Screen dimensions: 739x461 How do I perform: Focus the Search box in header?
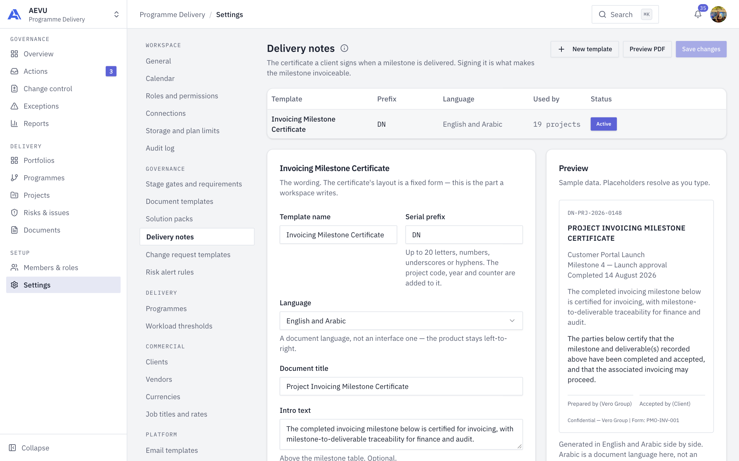[625, 14]
